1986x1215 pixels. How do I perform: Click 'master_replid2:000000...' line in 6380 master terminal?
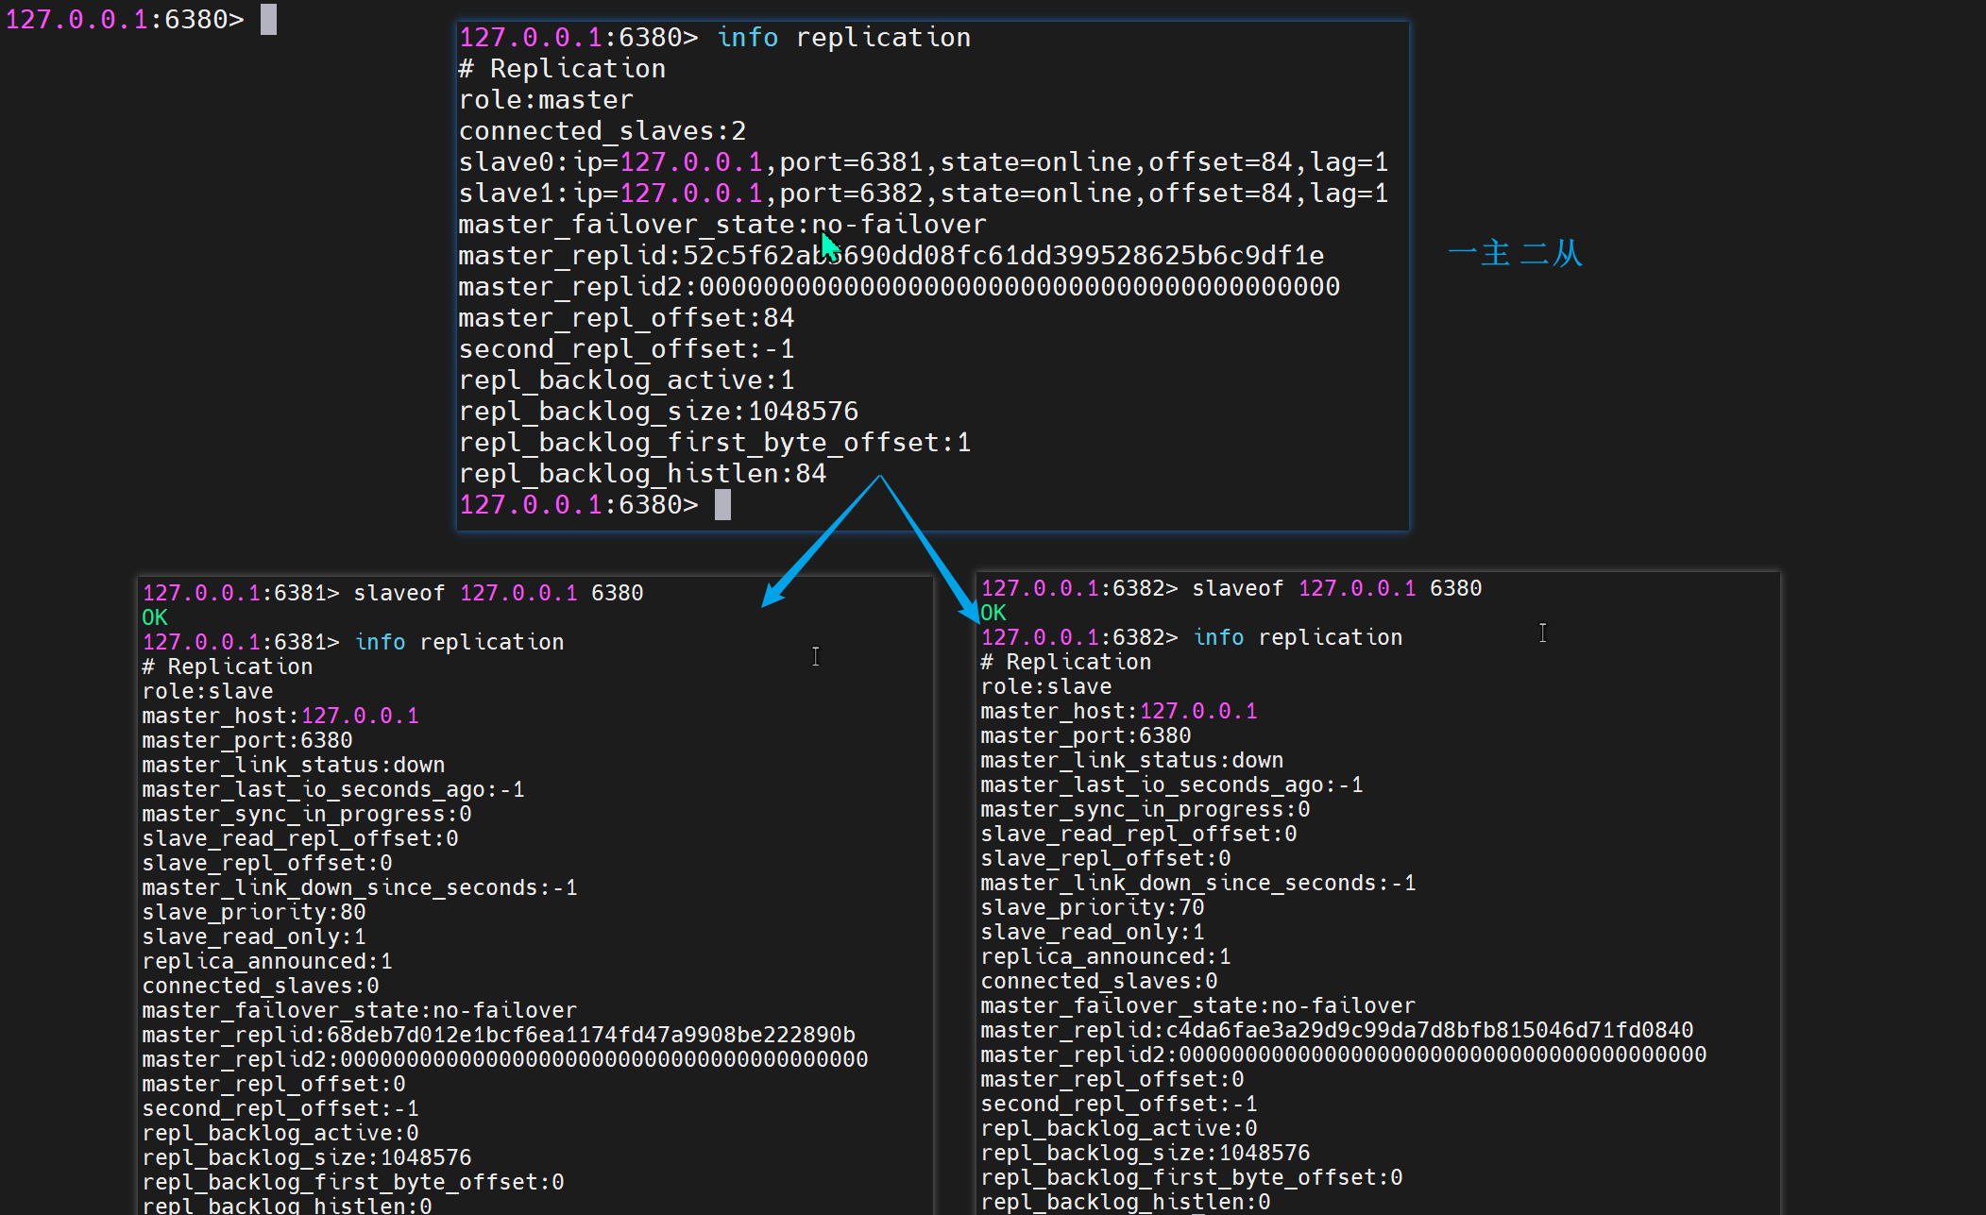(x=899, y=287)
